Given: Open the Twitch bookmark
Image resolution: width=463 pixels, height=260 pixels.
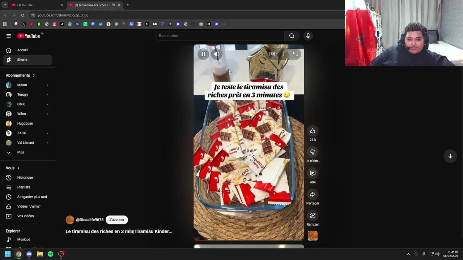Looking at the screenshot, I should pos(16,24).
